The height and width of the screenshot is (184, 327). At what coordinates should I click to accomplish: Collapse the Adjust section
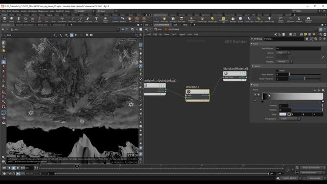pyautogui.click(x=252, y=66)
